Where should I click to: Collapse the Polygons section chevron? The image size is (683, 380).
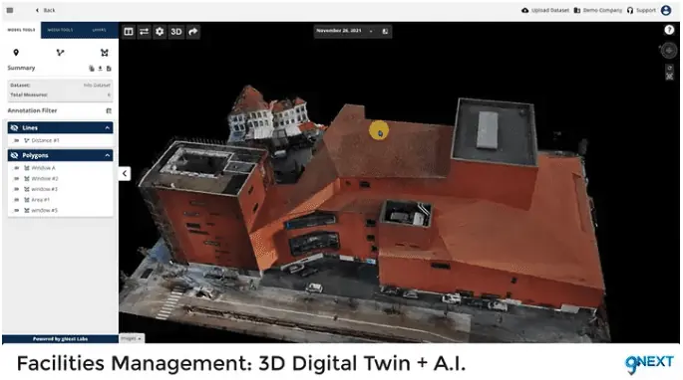[107, 155]
